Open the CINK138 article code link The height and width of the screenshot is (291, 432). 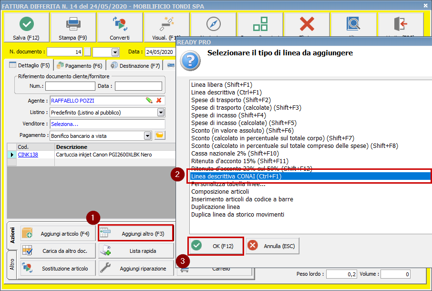28,155
